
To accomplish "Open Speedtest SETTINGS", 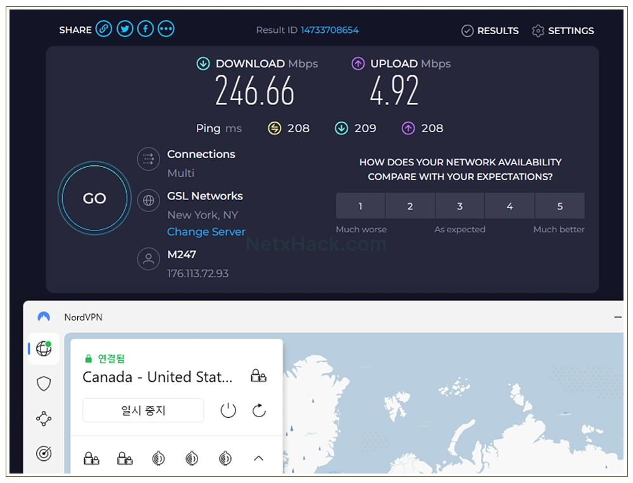I will (563, 30).
